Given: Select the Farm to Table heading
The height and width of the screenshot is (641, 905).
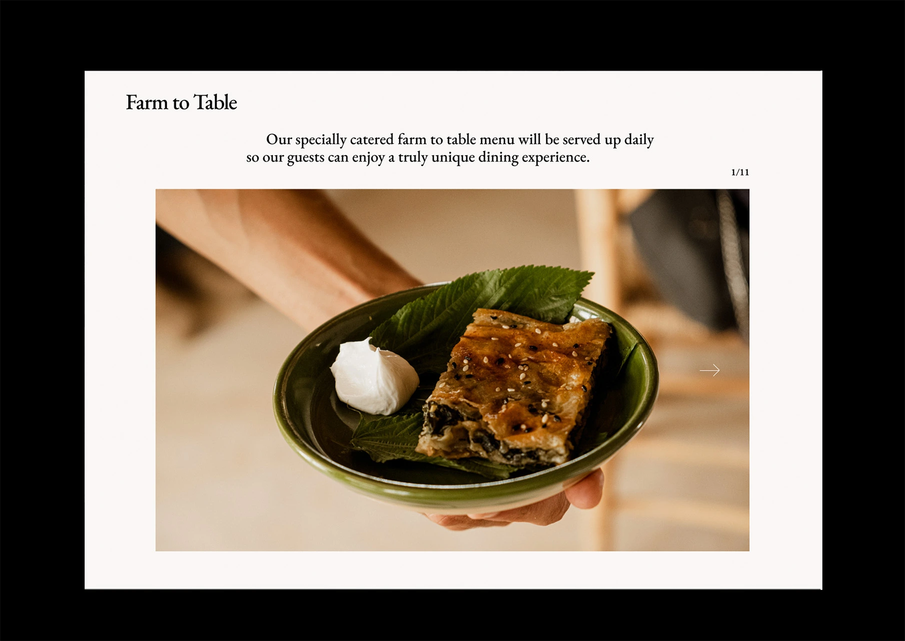Looking at the screenshot, I should click(181, 103).
